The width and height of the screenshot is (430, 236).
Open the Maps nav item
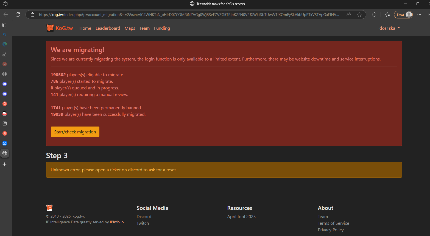point(130,28)
